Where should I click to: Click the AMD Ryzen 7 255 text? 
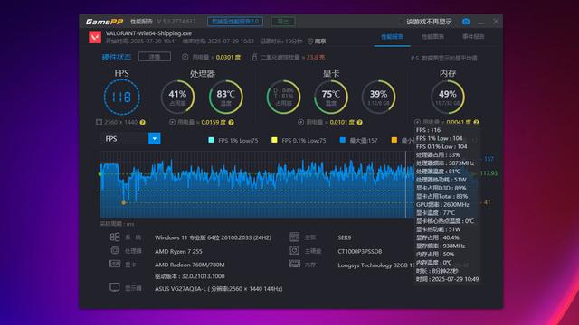[x=178, y=251]
